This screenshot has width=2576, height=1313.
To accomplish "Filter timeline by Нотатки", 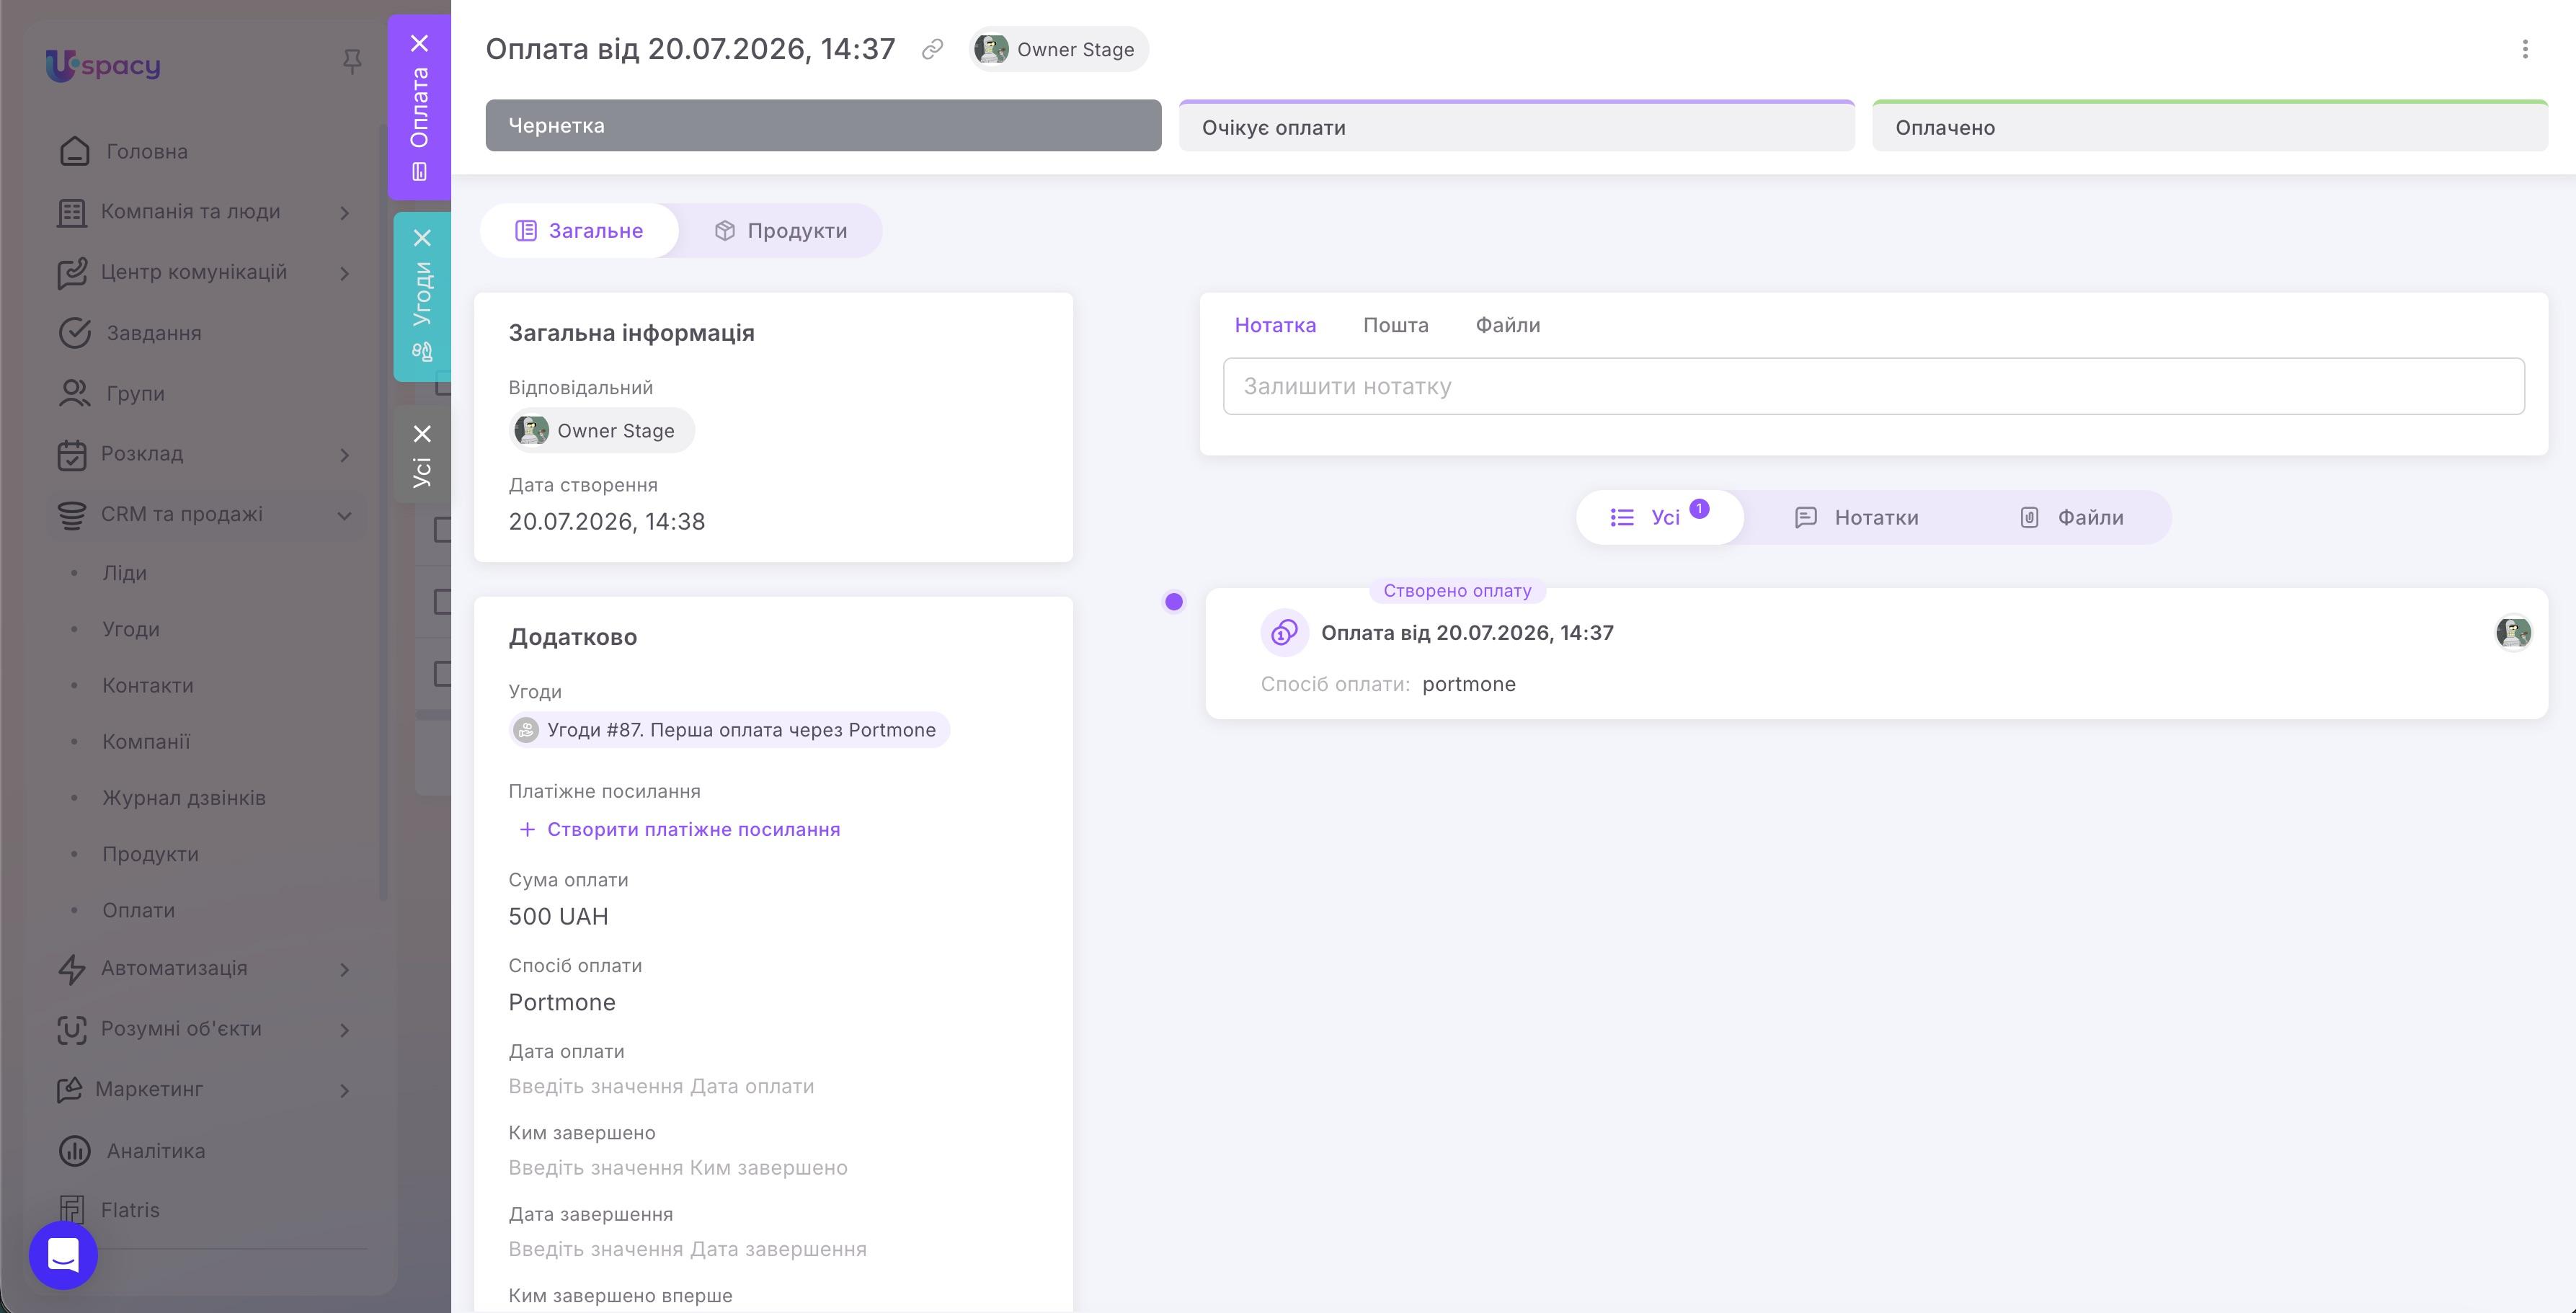I will pos(1857,517).
